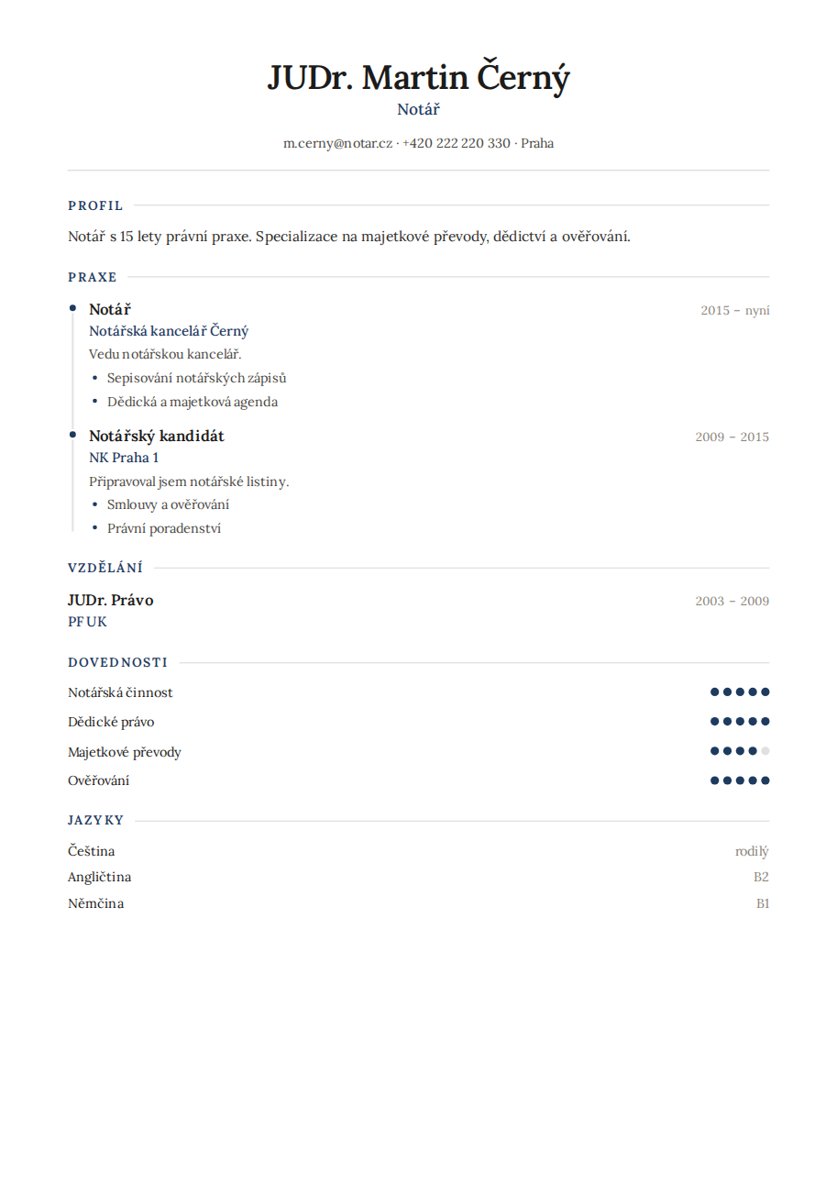Click the Notář subtitle under the name
The height and width of the screenshot is (1184, 837).
click(418, 109)
